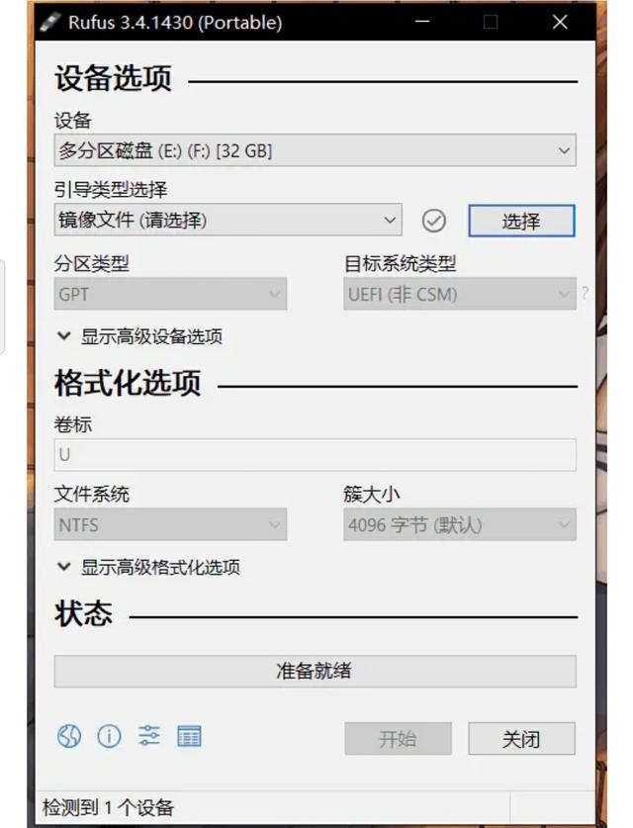Image resolution: width=633 pixels, height=828 pixels.
Task: Open the 4096 字节 cluster size dropdown
Action: click(x=460, y=524)
